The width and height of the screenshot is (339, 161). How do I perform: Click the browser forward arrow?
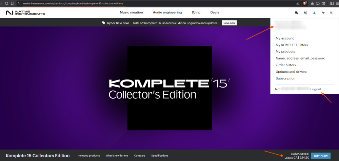point(1,3)
